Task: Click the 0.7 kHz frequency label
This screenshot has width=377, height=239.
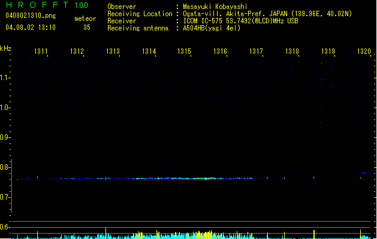Action: tap(5, 197)
